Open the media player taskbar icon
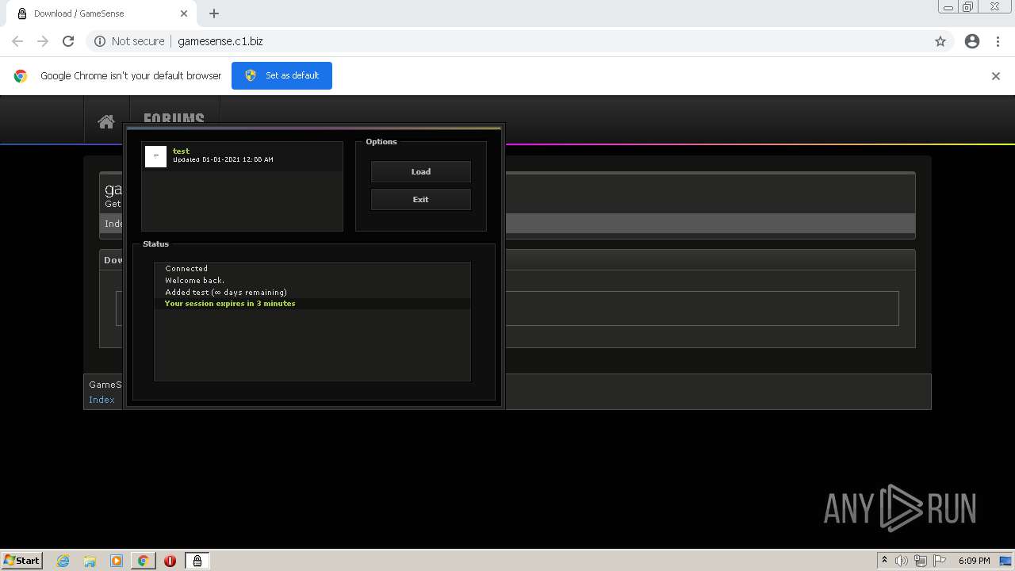 117,561
